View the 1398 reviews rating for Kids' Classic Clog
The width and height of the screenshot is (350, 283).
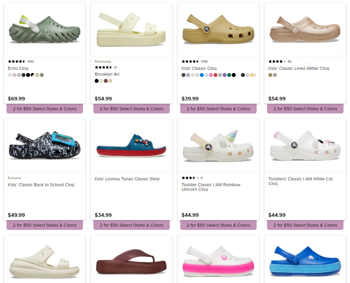194,62
